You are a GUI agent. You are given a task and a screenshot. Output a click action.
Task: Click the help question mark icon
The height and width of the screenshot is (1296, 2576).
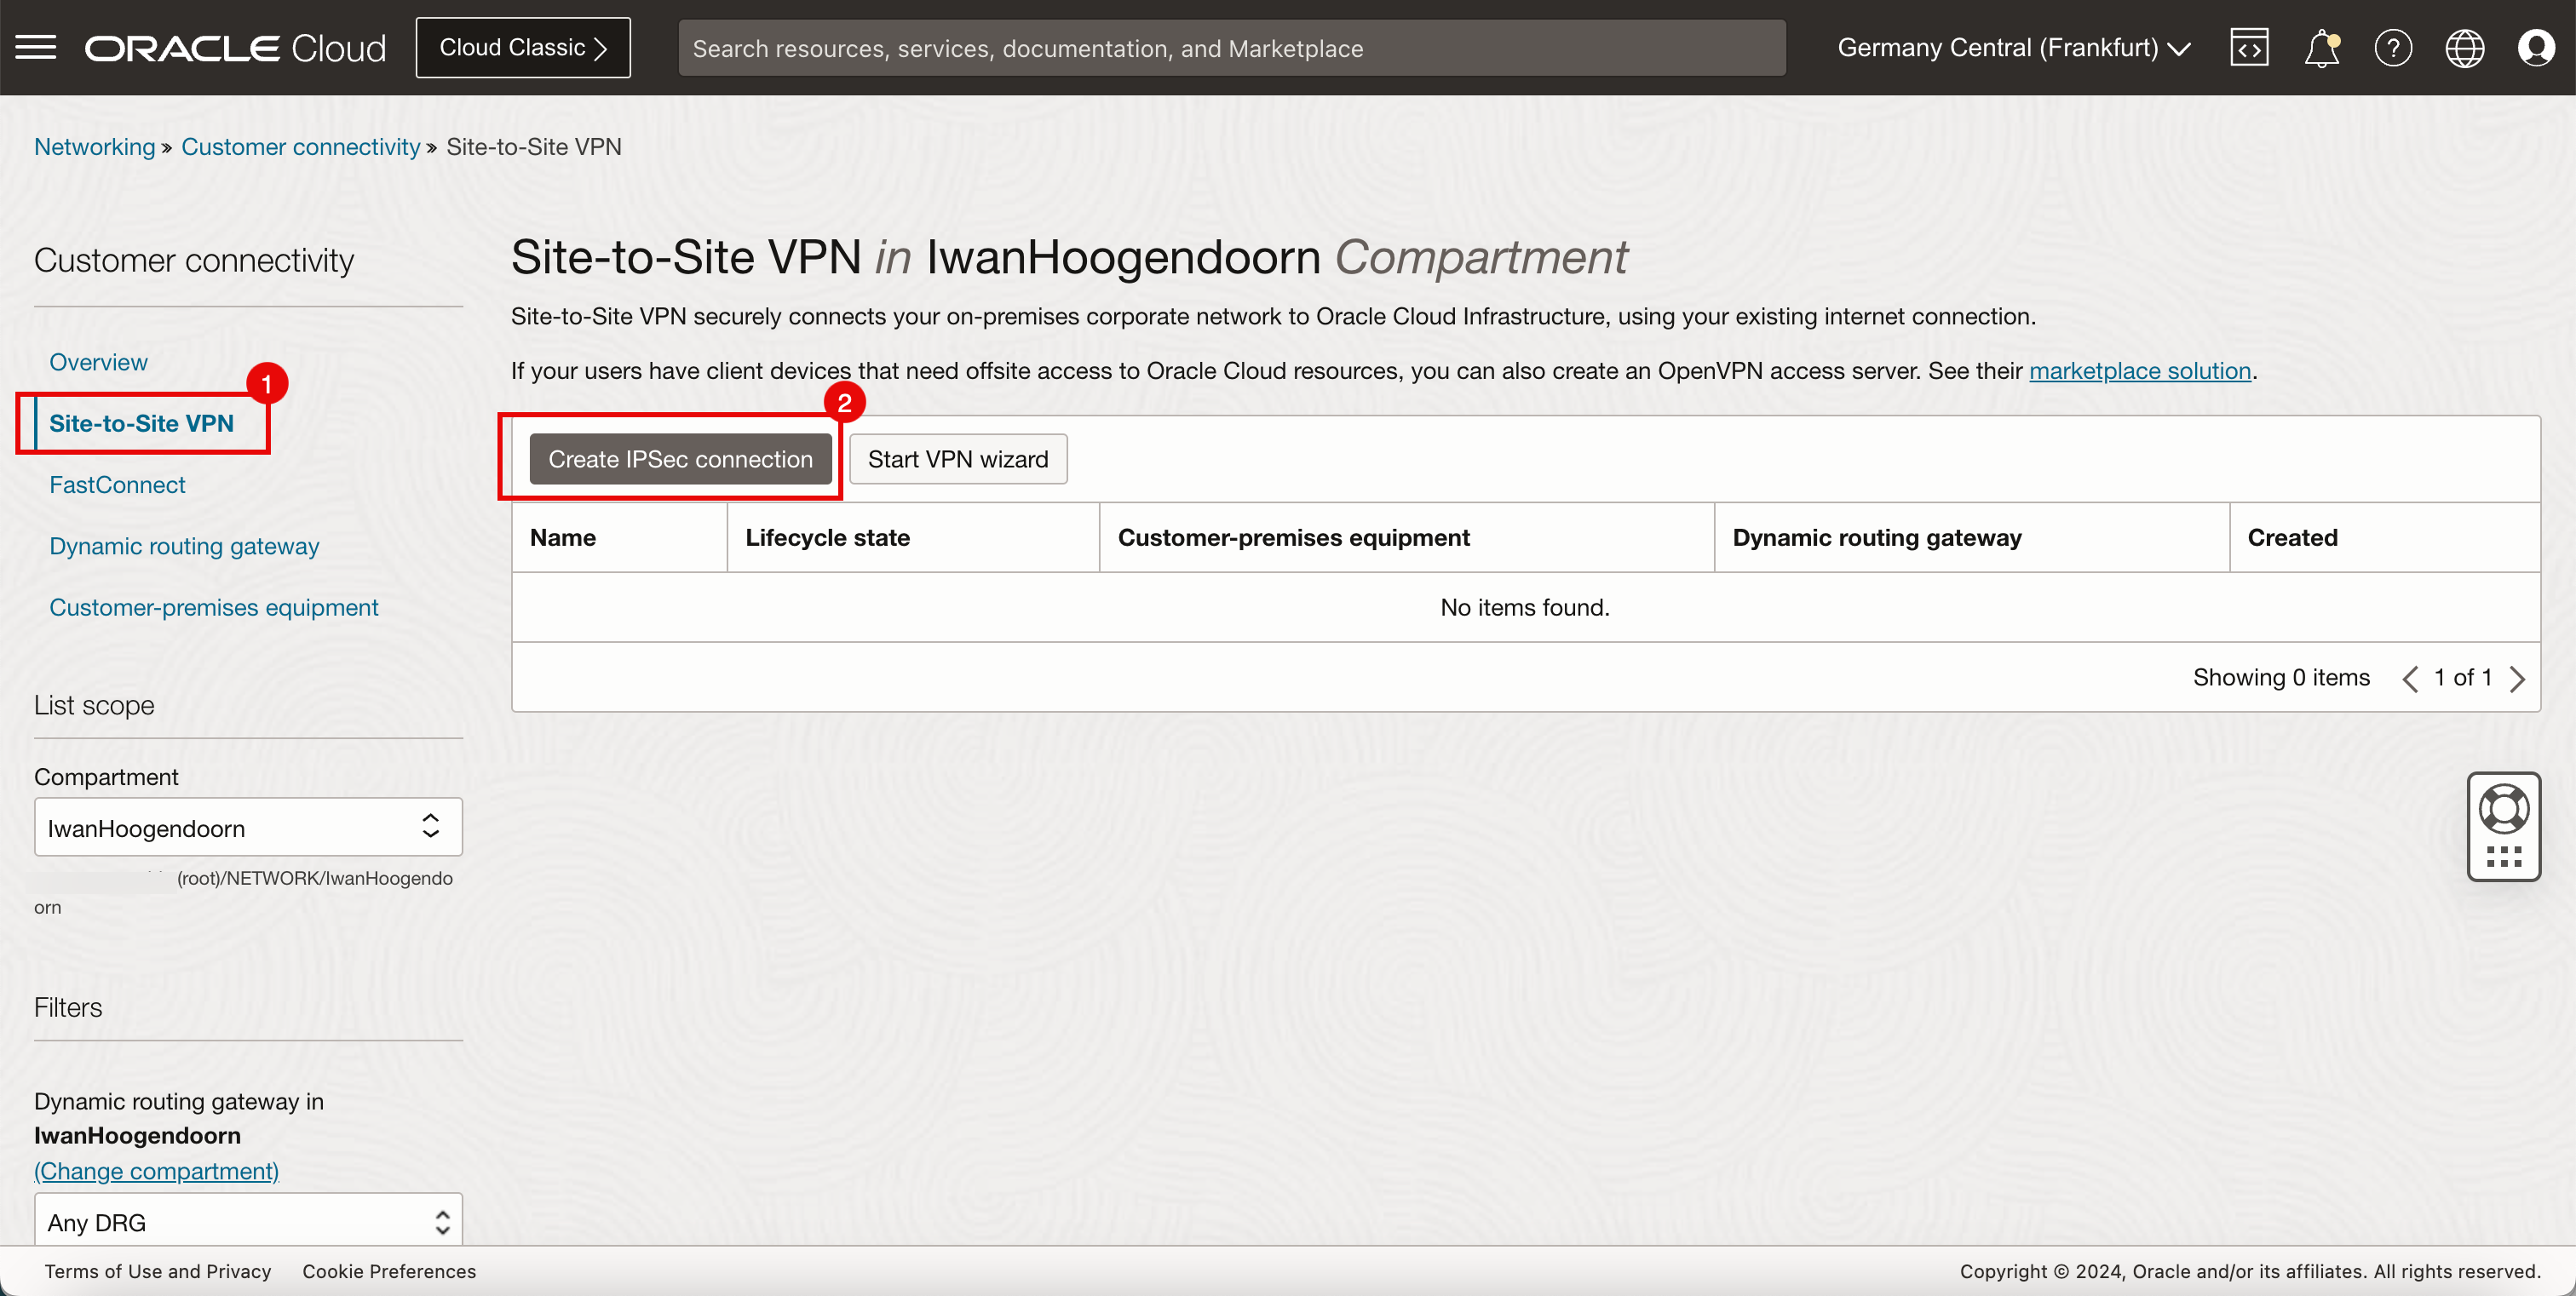pyautogui.click(x=2393, y=48)
